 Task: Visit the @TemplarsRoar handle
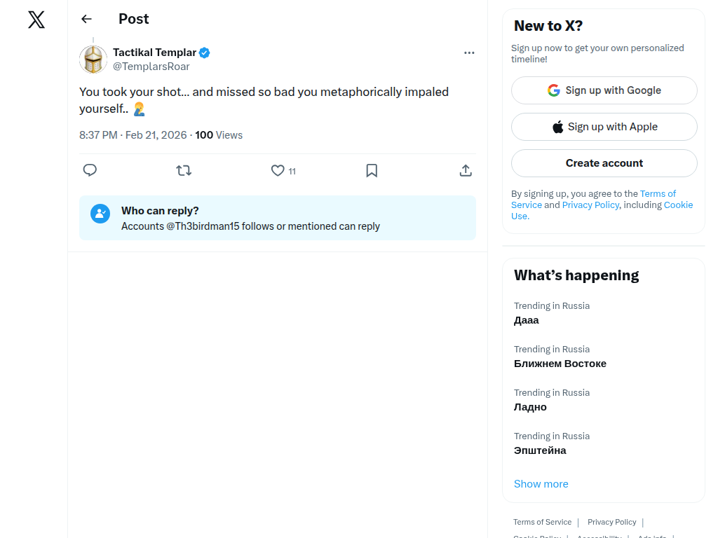151,67
